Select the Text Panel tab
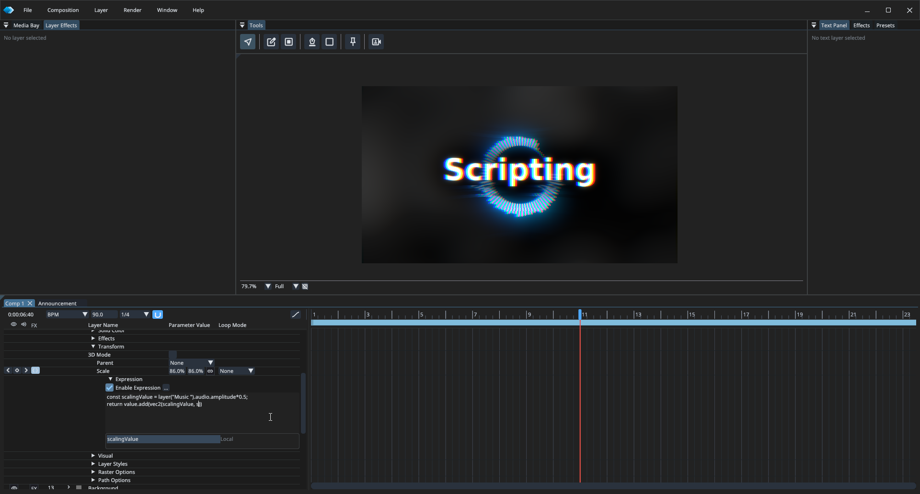Viewport: 920px width, 494px height. coord(834,25)
